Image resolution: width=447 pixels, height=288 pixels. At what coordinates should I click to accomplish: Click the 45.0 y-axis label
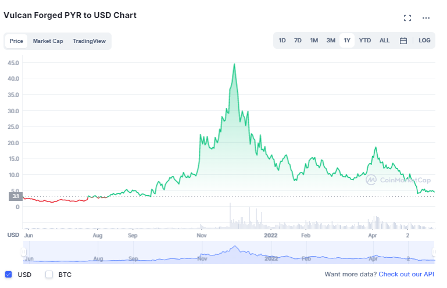click(13, 63)
